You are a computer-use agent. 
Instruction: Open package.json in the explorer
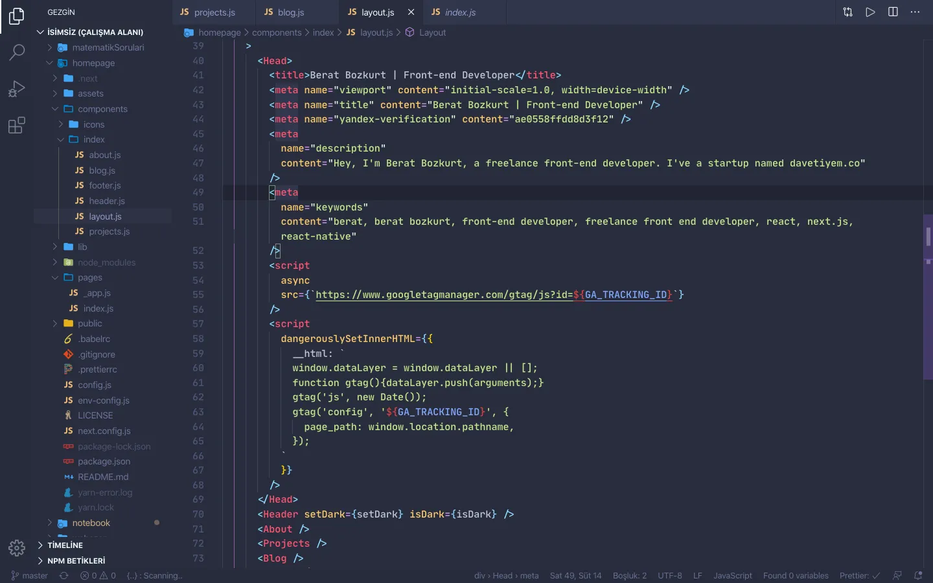coord(102,461)
